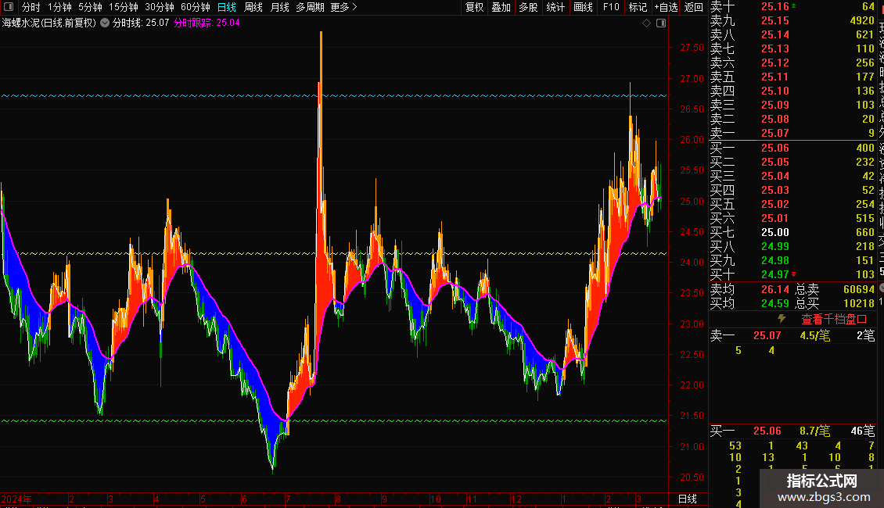Toggle the left sidebar panel icon
The image size is (884, 508).
[9, 7]
